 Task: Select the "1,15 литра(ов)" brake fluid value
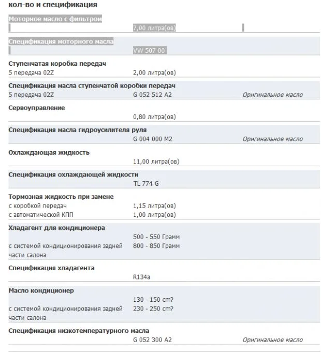(154, 206)
